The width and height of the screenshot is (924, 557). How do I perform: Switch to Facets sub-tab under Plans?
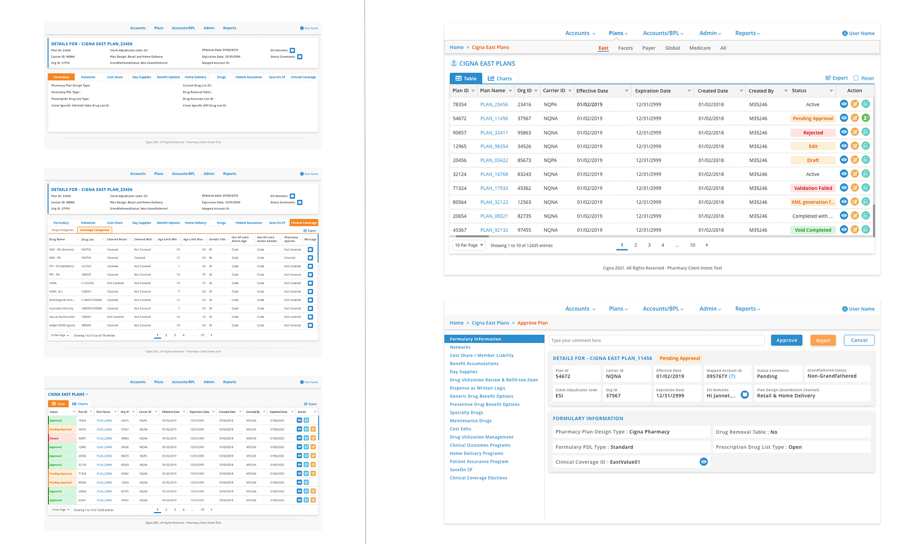point(625,48)
